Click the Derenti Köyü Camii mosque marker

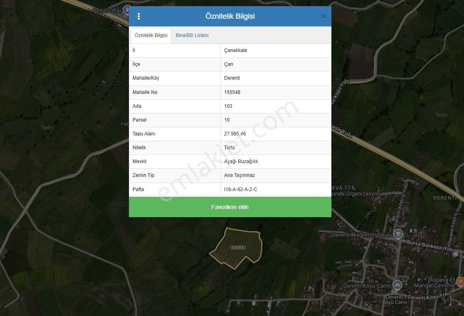pyautogui.click(x=397, y=285)
